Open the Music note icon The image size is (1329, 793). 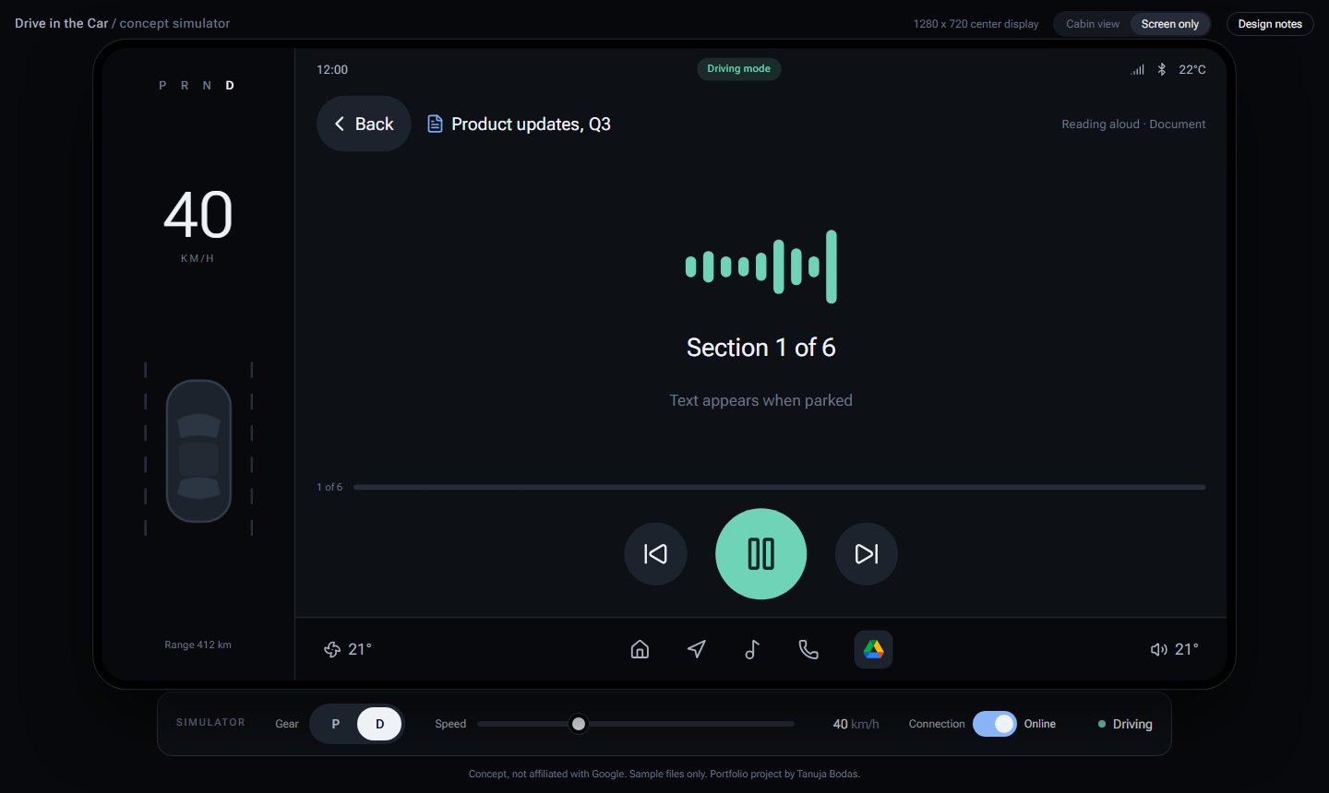coord(752,649)
